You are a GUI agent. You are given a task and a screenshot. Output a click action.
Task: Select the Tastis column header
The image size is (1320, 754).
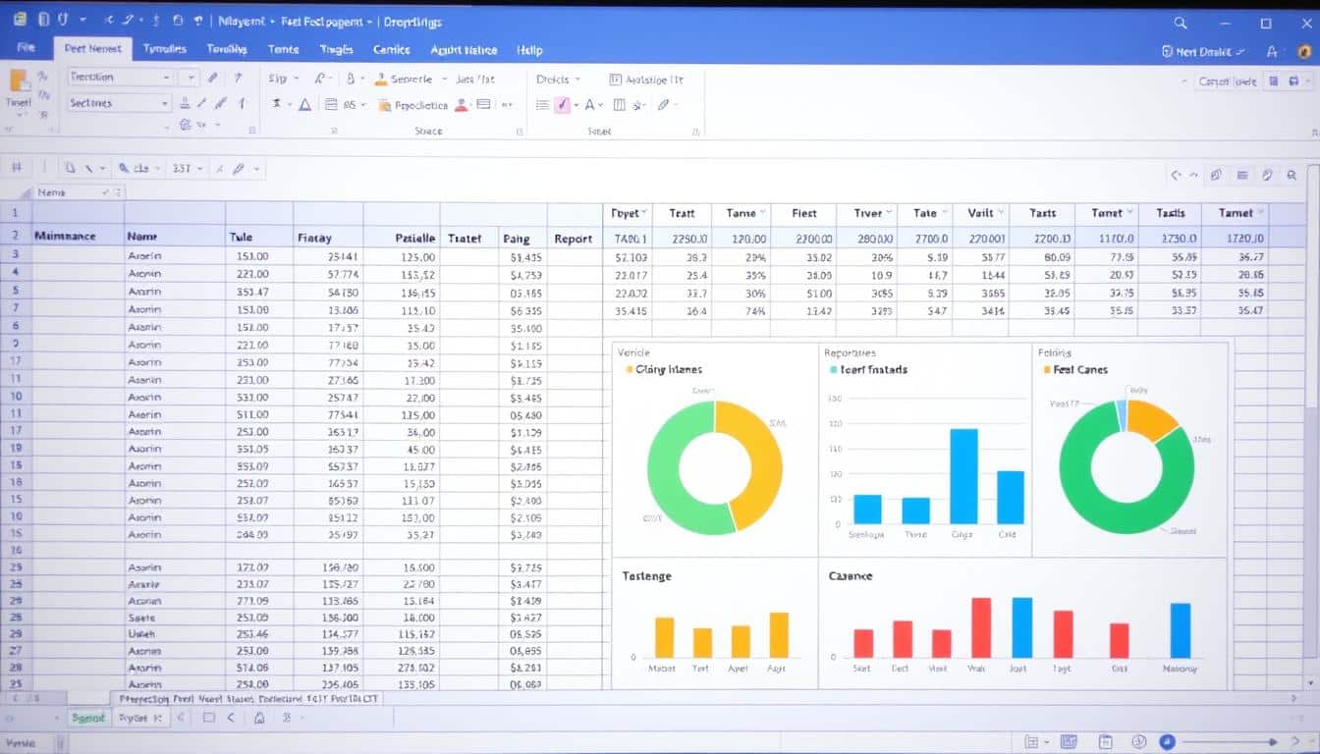click(x=1170, y=212)
